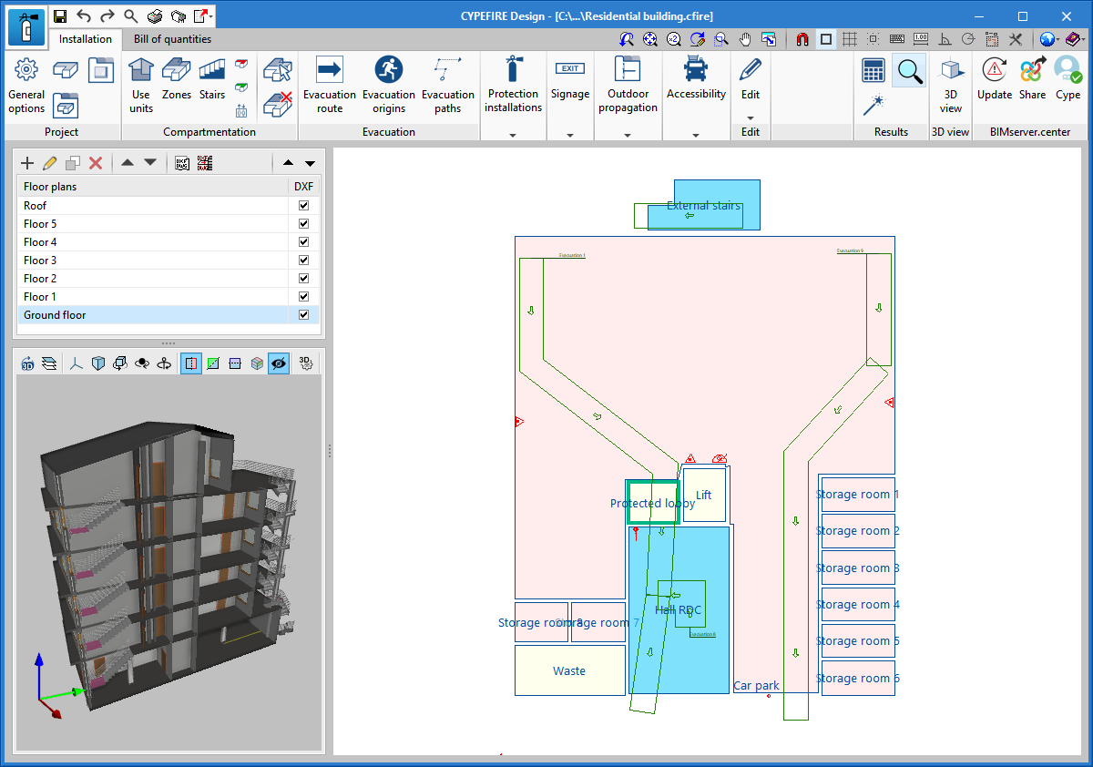Click the magic wand icon in Results
The height and width of the screenshot is (767, 1093).
(x=873, y=105)
